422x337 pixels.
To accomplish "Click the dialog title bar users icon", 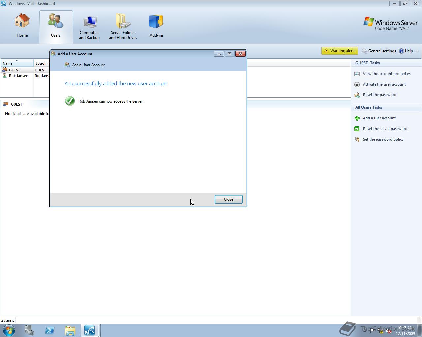I will [54, 54].
